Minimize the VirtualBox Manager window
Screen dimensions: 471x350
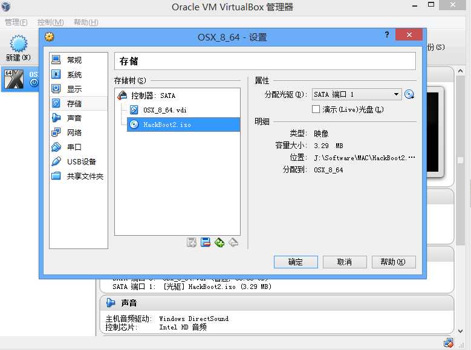(415, 5)
